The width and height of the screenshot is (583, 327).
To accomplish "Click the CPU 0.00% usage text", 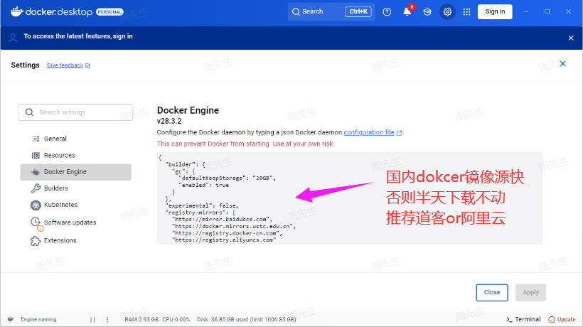I will 176,320.
